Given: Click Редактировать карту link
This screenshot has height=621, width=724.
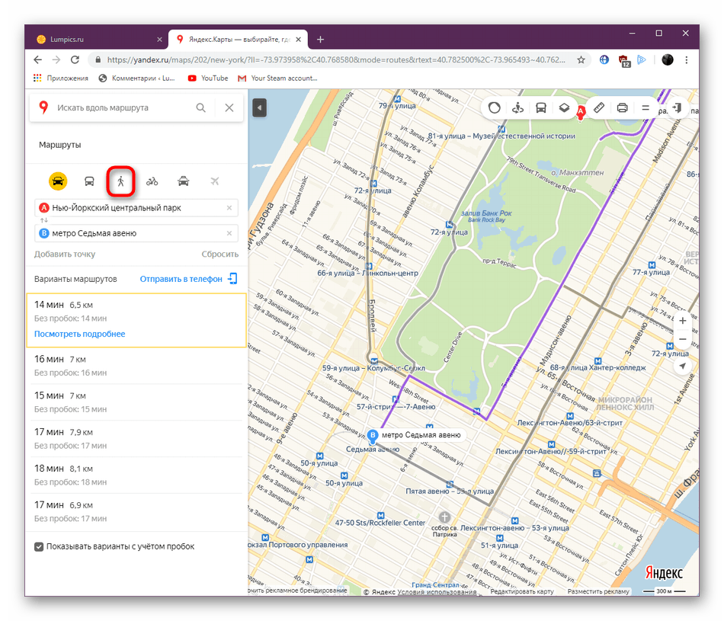Looking at the screenshot, I should (522, 591).
